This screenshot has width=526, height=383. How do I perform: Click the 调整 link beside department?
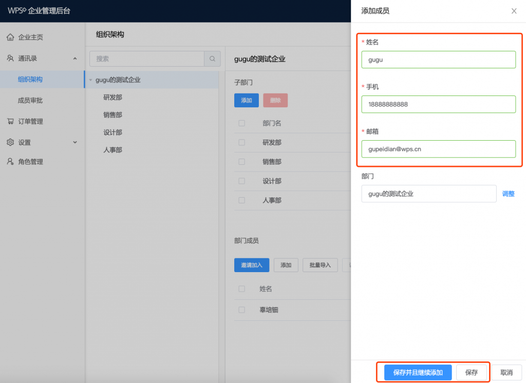coord(508,194)
